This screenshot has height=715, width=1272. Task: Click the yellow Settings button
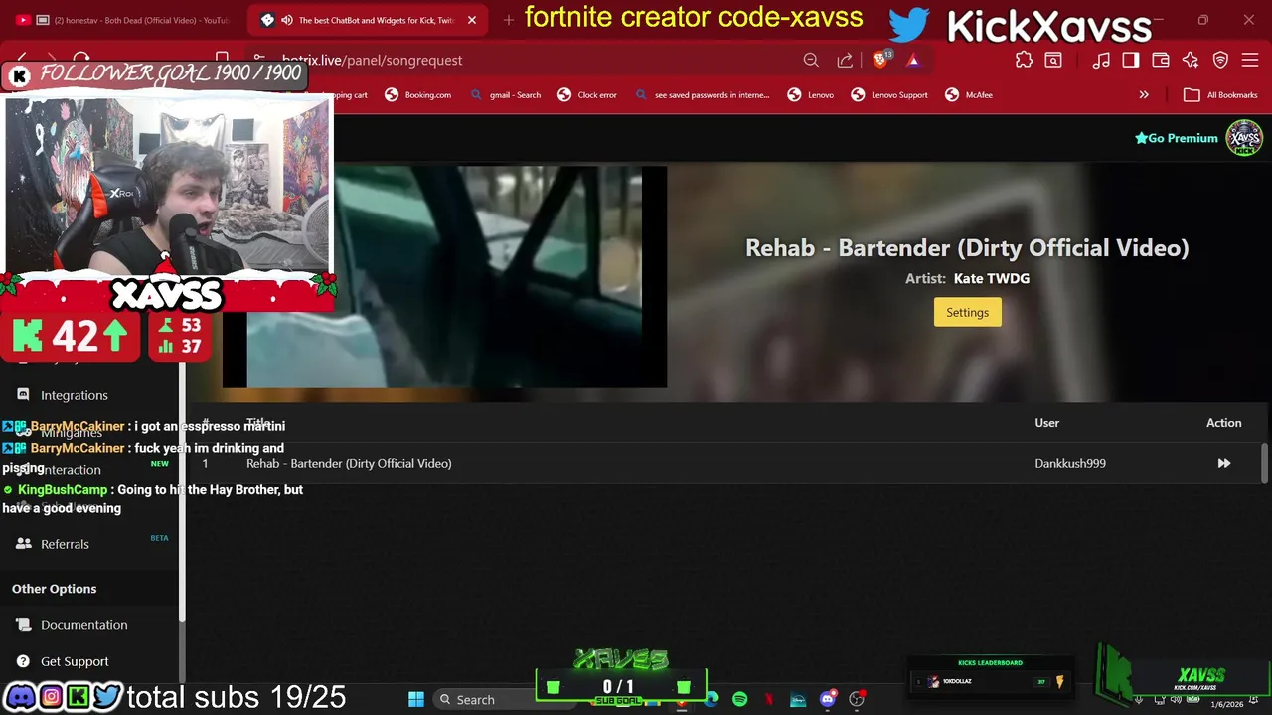(967, 312)
